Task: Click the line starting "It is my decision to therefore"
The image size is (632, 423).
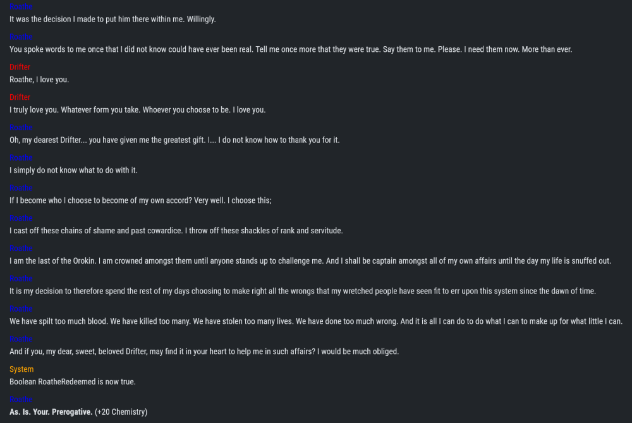Action: [302, 291]
